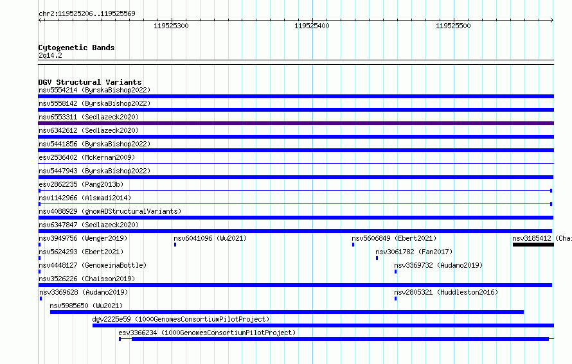Select nsv5441856 (ByrskaBishop2022) label
The height and width of the screenshot is (364, 572).
click(94, 144)
